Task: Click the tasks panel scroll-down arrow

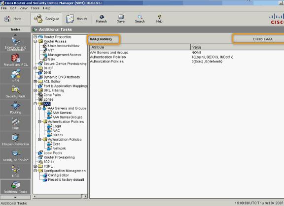Action: pos(15,197)
